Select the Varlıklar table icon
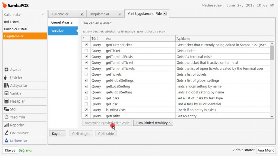 pos(6,93)
